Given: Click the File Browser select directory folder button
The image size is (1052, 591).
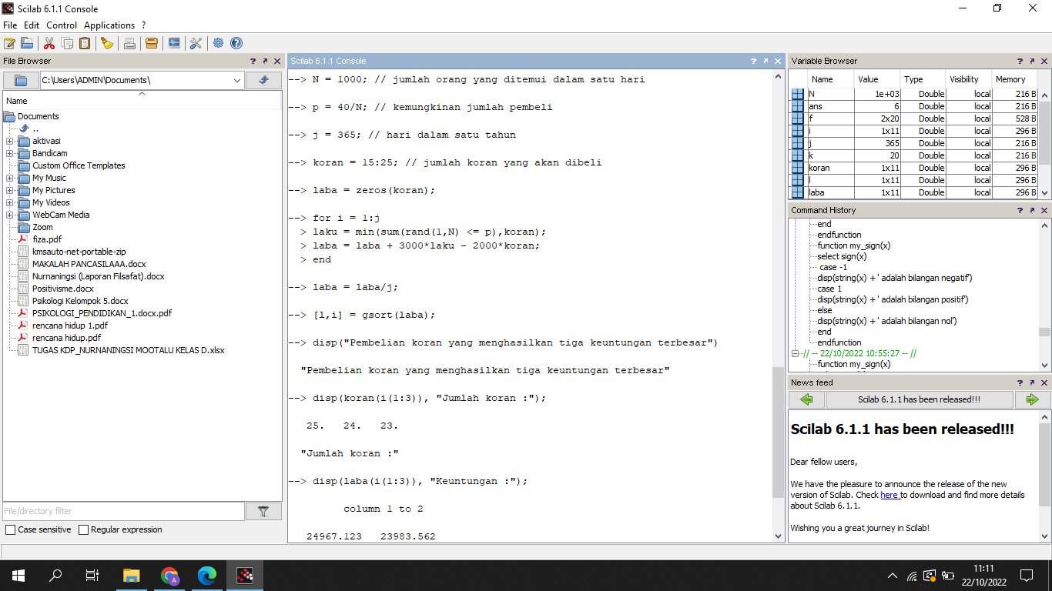Looking at the screenshot, I should [21, 80].
